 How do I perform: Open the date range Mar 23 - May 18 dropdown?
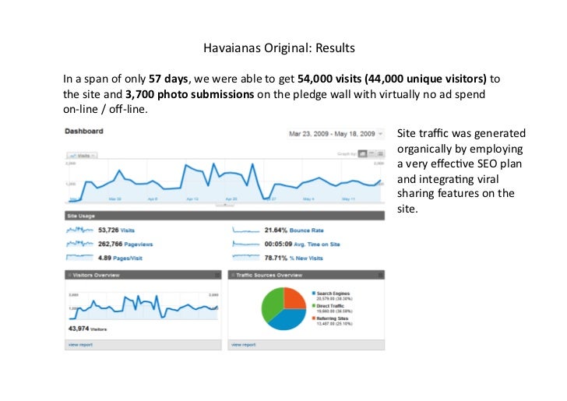coord(336,134)
